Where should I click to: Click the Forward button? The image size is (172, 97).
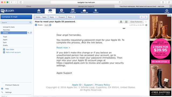coord(62,17)
